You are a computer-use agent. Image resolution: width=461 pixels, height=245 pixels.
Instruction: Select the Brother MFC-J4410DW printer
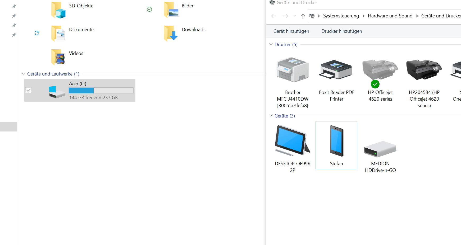pos(293,70)
